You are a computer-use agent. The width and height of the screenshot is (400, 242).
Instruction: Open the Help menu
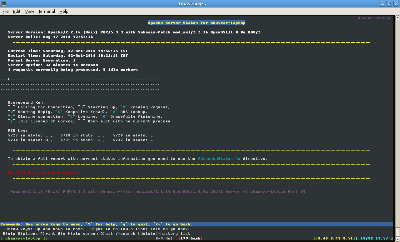(64, 11)
